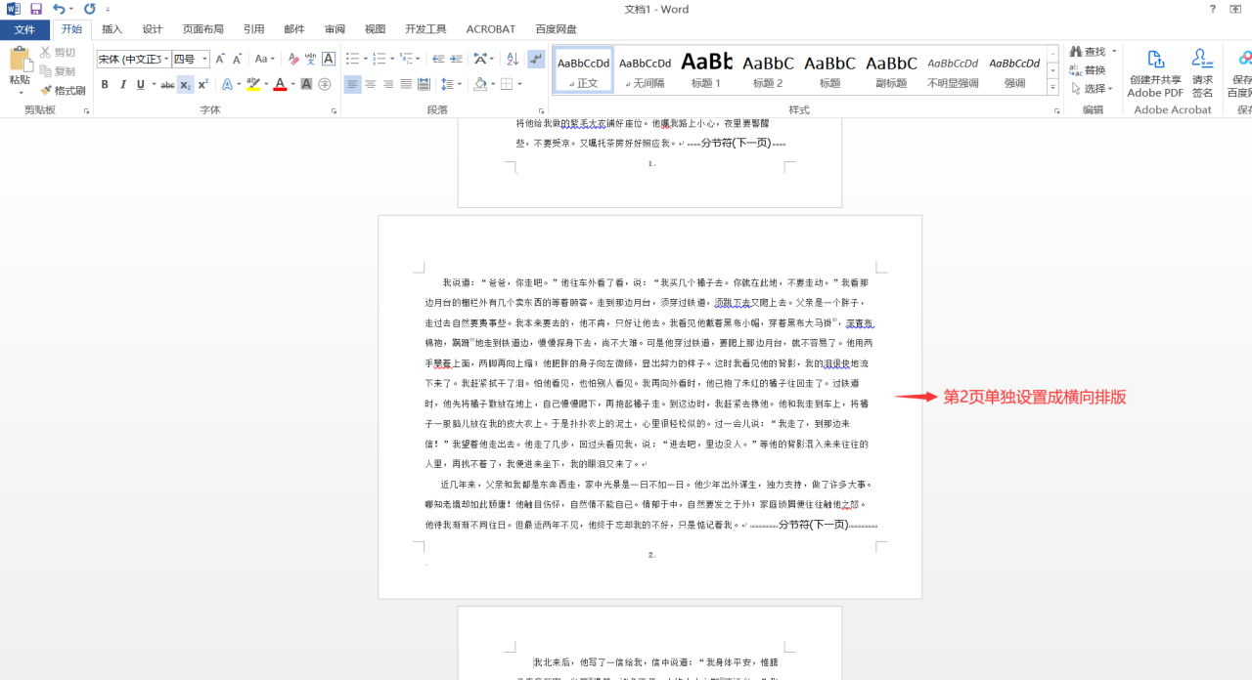Viewport: 1252px width, 680px height.
Task: Apply the 无间隔 No Spacing style
Action: tap(646, 69)
